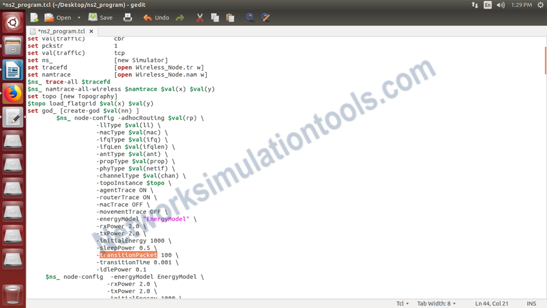Redo the last undone change

(180, 17)
